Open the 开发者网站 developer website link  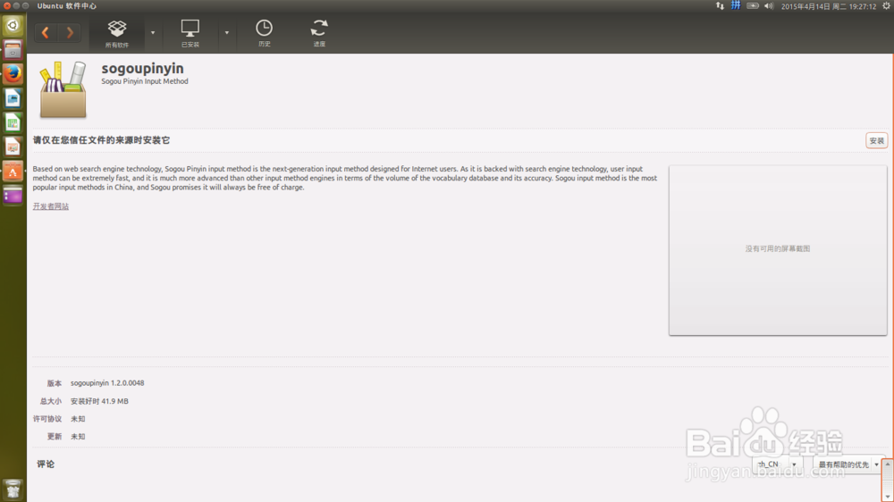(x=51, y=206)
